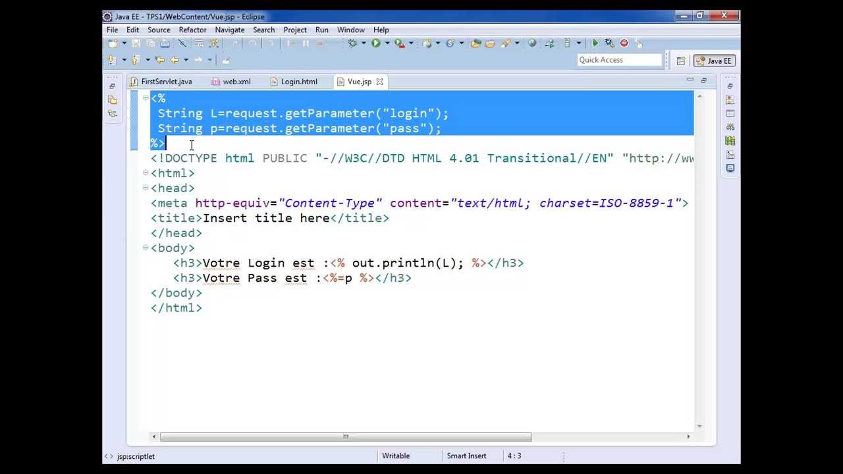The width and height of the screenshot is (843, 474).
Task: Click the title text in editor
Action: tap(265, 218)
